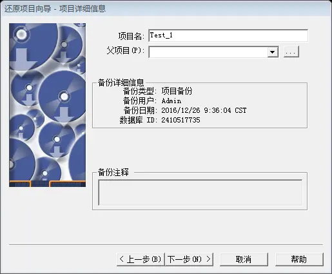Go back with the 上一步 (B) button
The image size is (332, 274).
pyautogui.click(x=141, y=259)
